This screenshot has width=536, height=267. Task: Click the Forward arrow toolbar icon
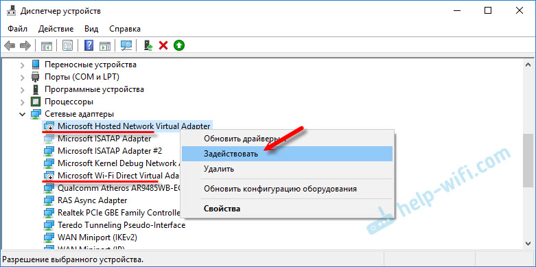pyautogui.click(x=25, y=45)
